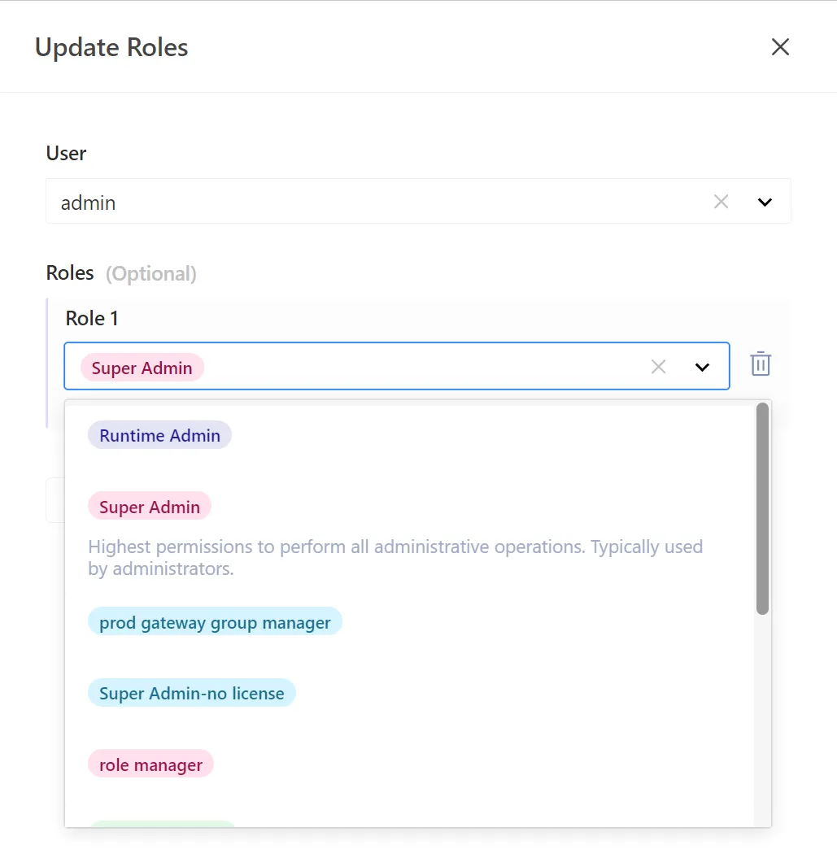Click the Super Admin description text

(x=395, y=558)
